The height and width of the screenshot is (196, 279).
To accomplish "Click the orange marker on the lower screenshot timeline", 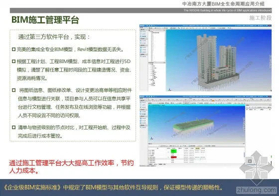I will tap(213, 100).
